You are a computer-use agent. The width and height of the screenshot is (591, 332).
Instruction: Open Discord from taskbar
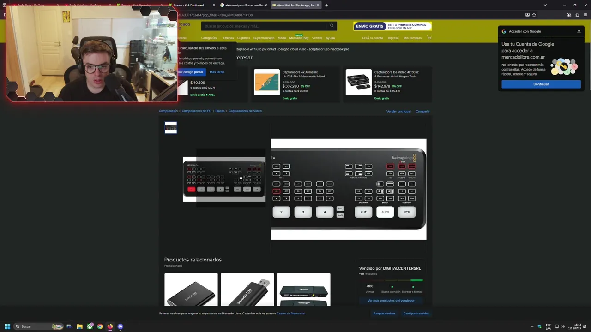coord(121,326)
